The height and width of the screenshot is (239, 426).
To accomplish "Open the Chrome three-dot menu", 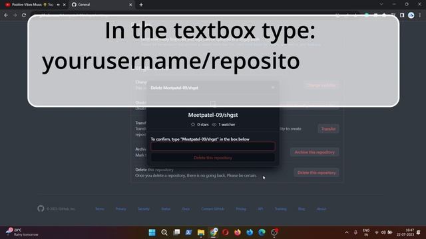I will click(420, 15).
